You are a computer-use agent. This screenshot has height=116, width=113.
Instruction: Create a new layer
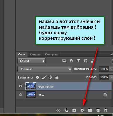98,110
